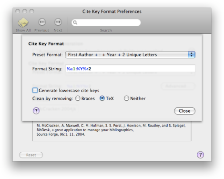Go to Next preference pane
This screenshot has height=179, width=224.
click(58, 22)
